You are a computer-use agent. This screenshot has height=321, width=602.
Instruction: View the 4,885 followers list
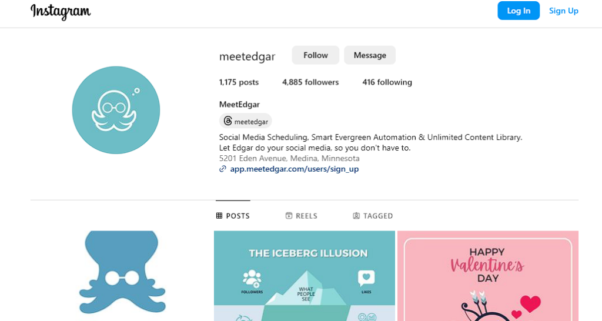(x=310, y=82)
